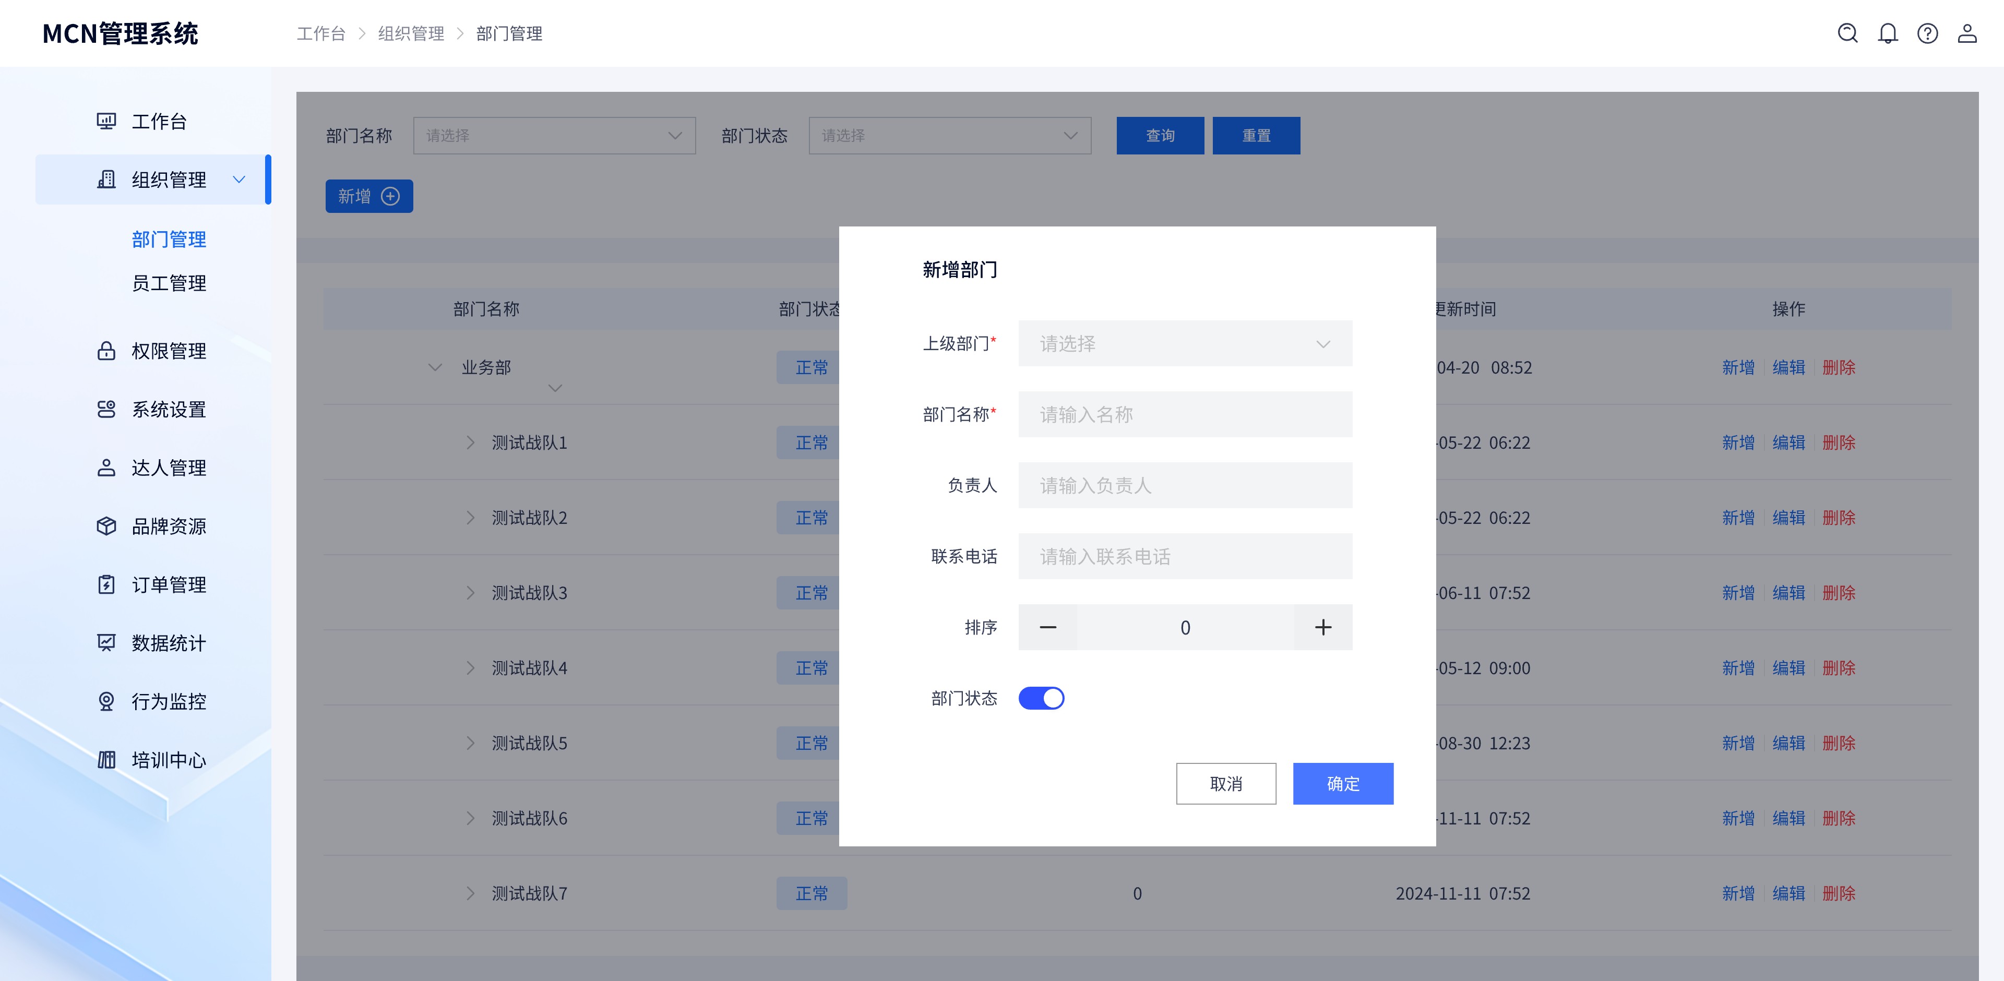This screenshot has height=981, width=2004.
Task: Select 员工管理 in the sidebar
Action: pos(169,283)
